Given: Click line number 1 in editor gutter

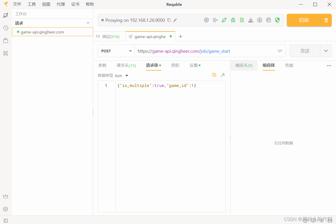Looking at the screenshot, I should (x=106, y=86).
